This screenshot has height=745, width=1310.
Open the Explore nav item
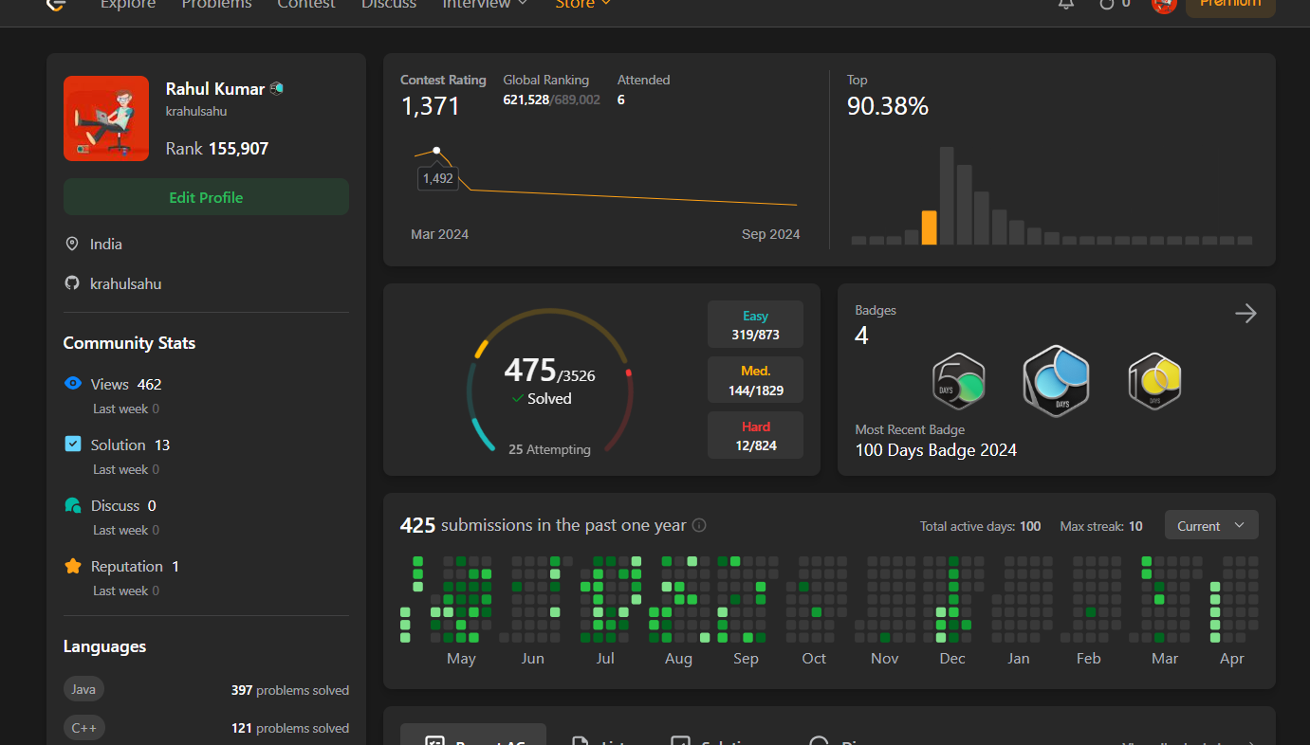(128, 4)
